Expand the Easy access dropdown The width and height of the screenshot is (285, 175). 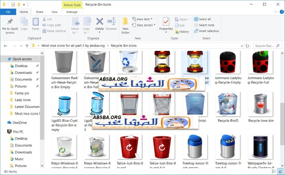[144, 25]
